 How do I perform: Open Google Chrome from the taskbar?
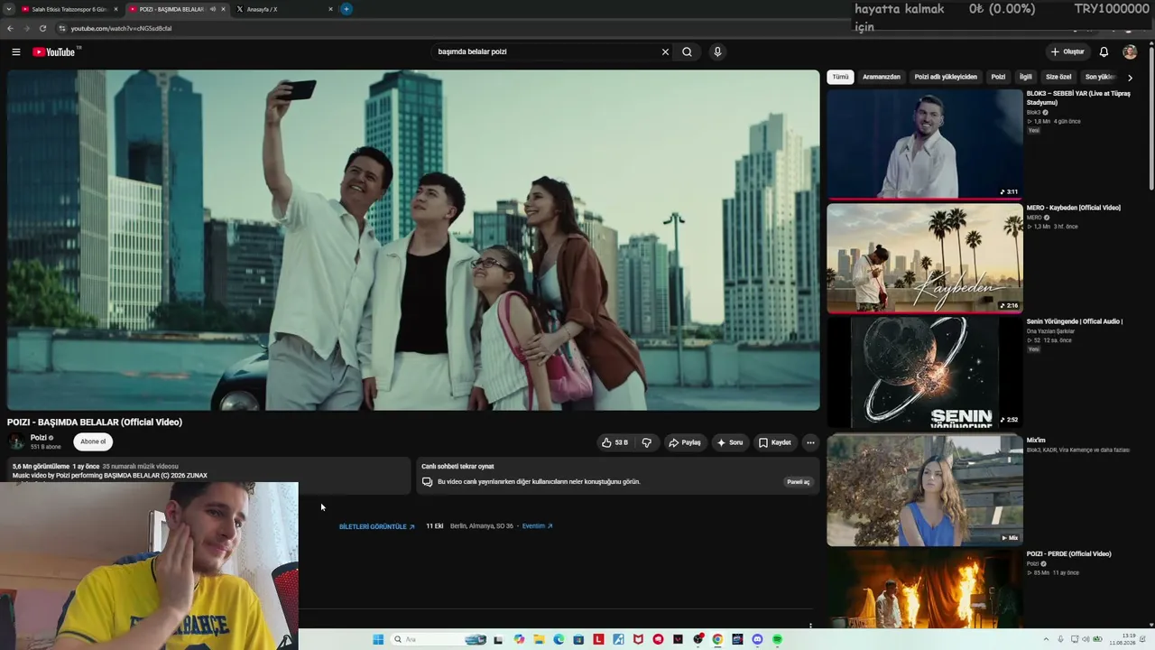[717, 639]
